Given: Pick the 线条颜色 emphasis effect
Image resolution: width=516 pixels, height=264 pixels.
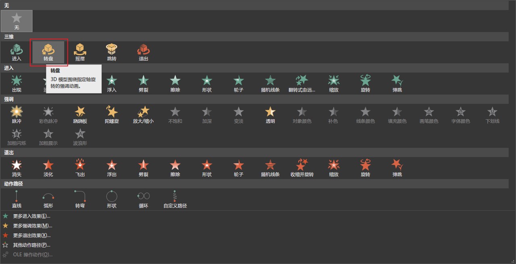Looking at the screenshot, I should (x=365, y=114).
